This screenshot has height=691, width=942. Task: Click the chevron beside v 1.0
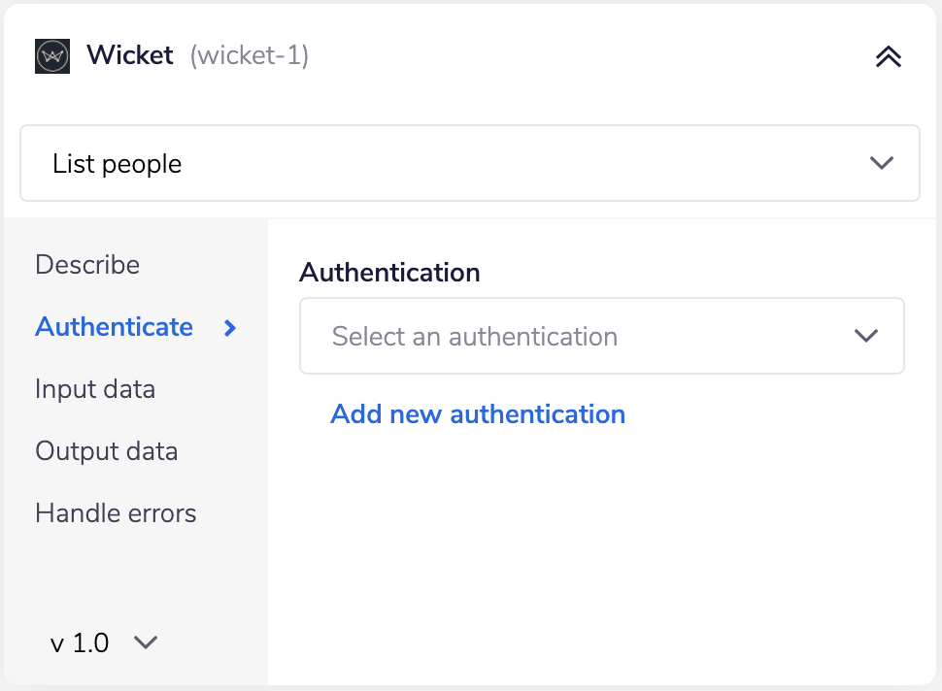(x=146, y=642)
